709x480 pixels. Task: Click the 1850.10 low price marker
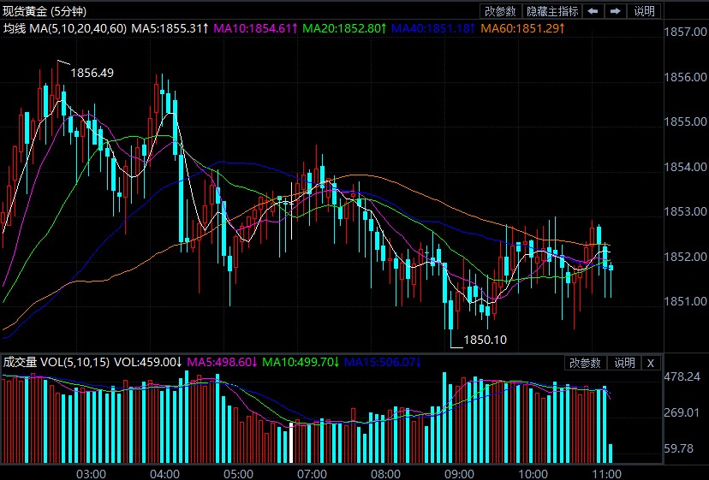[485, 340]
